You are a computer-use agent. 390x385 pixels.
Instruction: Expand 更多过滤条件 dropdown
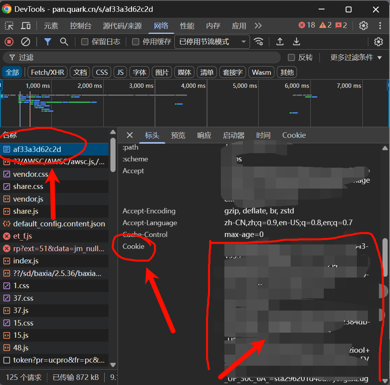tap(356, 57)
